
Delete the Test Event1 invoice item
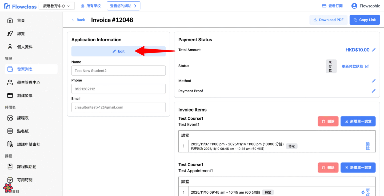pos(328,121)
